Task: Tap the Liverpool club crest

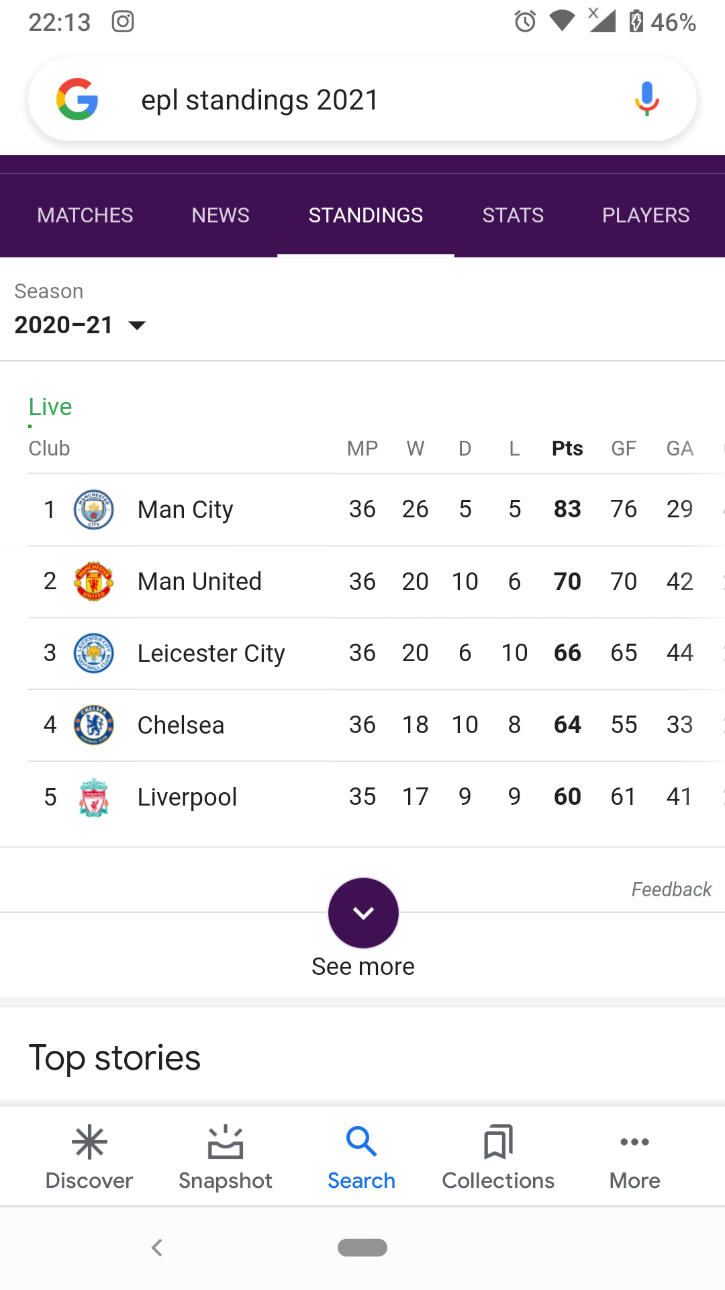Action: pos(93,797)
